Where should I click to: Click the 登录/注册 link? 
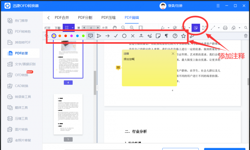[x=175, y=6]
